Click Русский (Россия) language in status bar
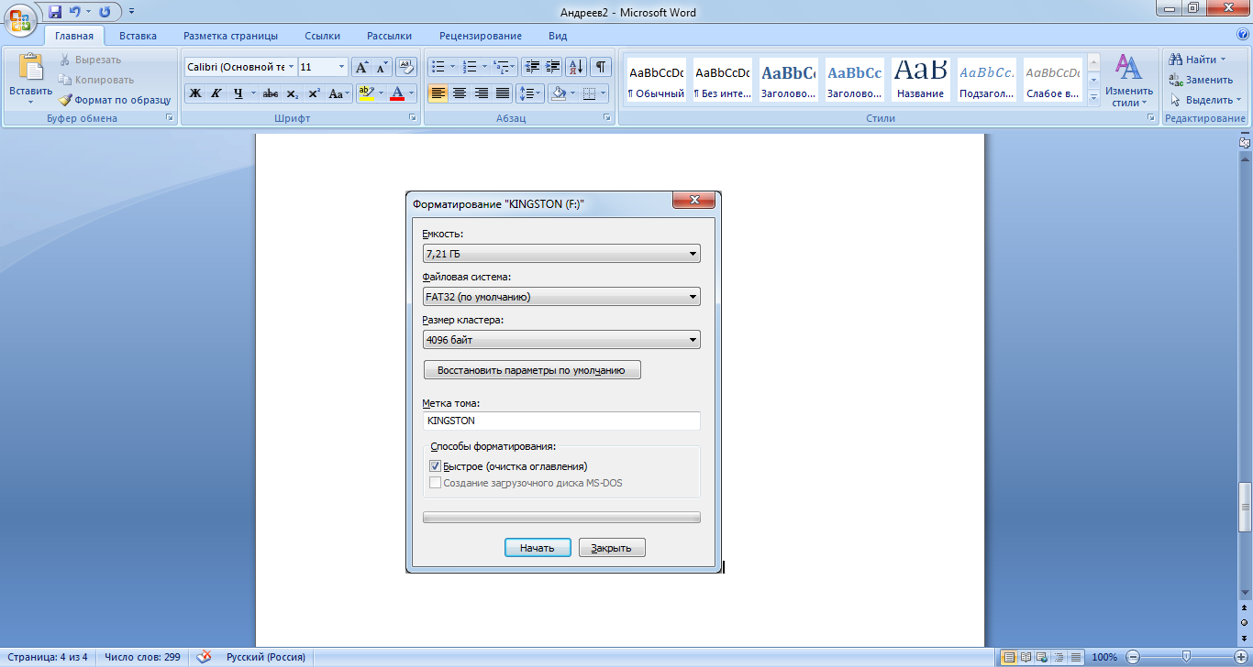This screenshot has height=667, width=1253. pyautogui.click(x=265, y=657)
